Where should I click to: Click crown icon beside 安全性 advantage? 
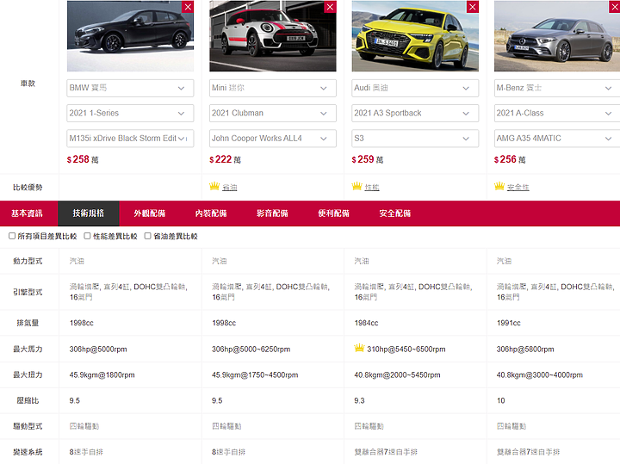[499, 186]
